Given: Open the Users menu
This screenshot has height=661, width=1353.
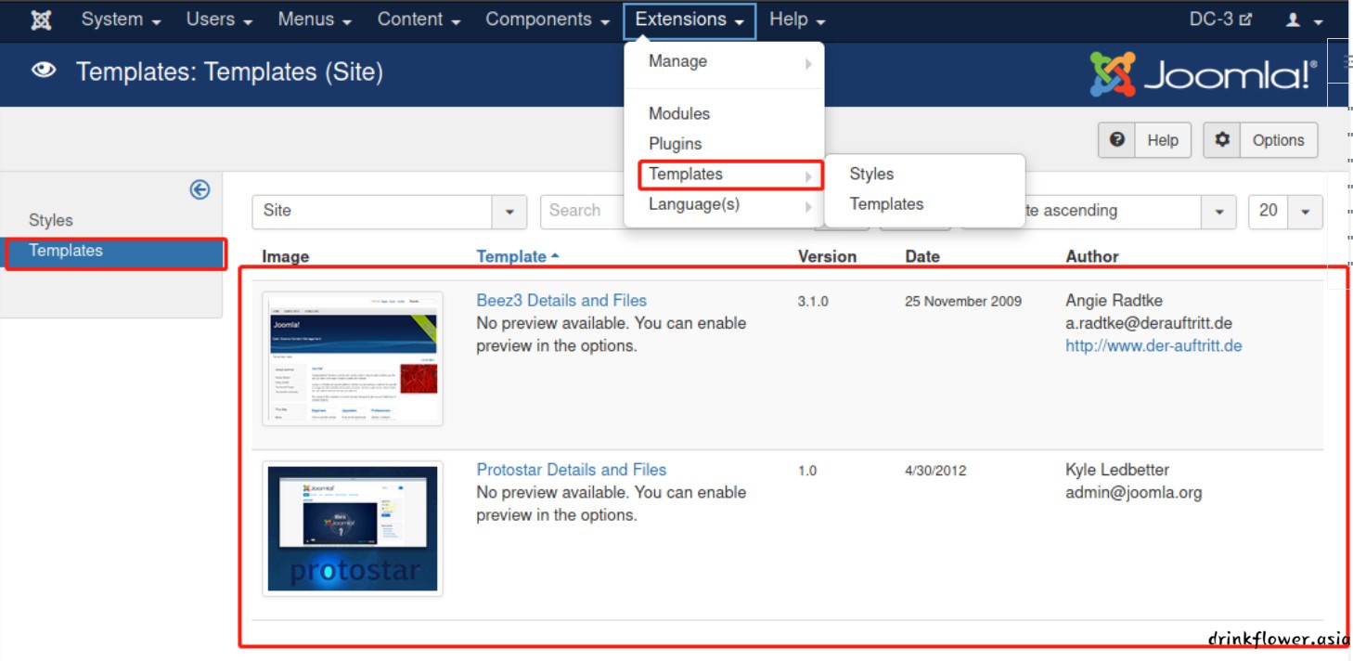Looking at the screenshot, I should click(x=219, y=19).
